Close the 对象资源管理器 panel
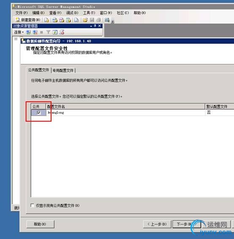This screenshot has height=239, width=234. coord(99,26)
